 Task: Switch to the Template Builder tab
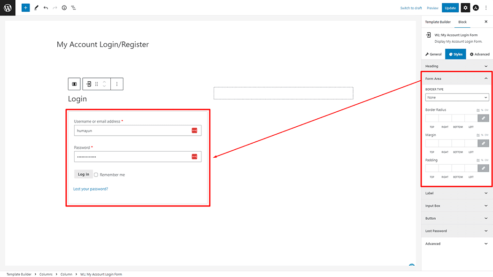(x=437, y=22)
